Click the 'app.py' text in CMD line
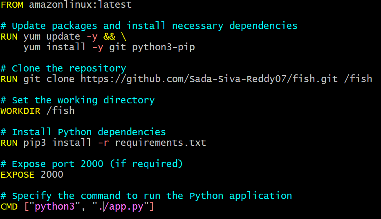 click(x=126, y=207)
